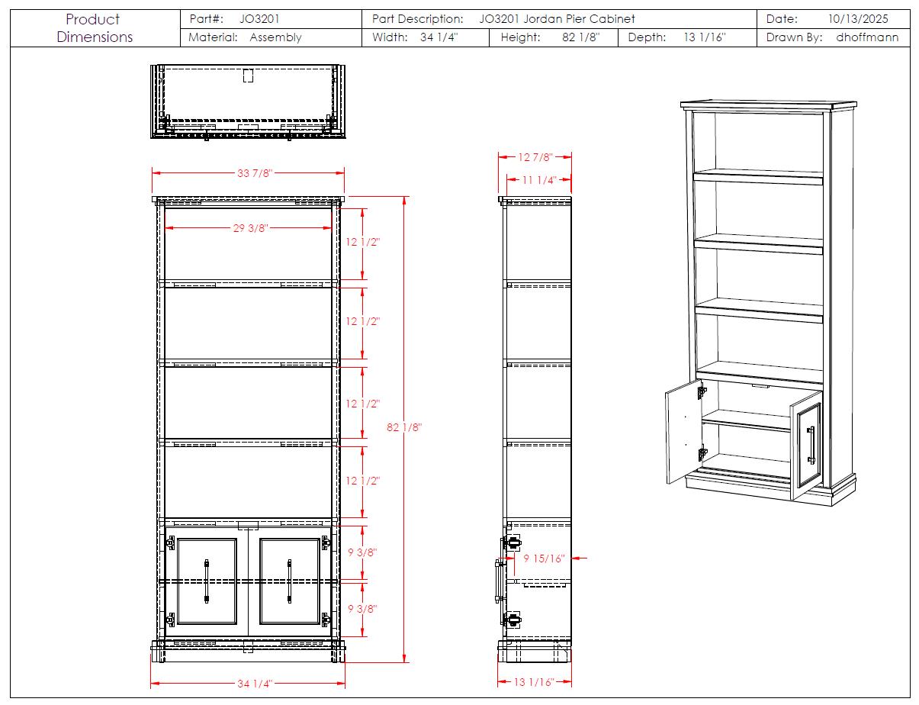Image resolution: width=919 pixels, height=705 pixels.
Task: Click the 13 1/16" dimension below side view
Action: pos(535,682)
